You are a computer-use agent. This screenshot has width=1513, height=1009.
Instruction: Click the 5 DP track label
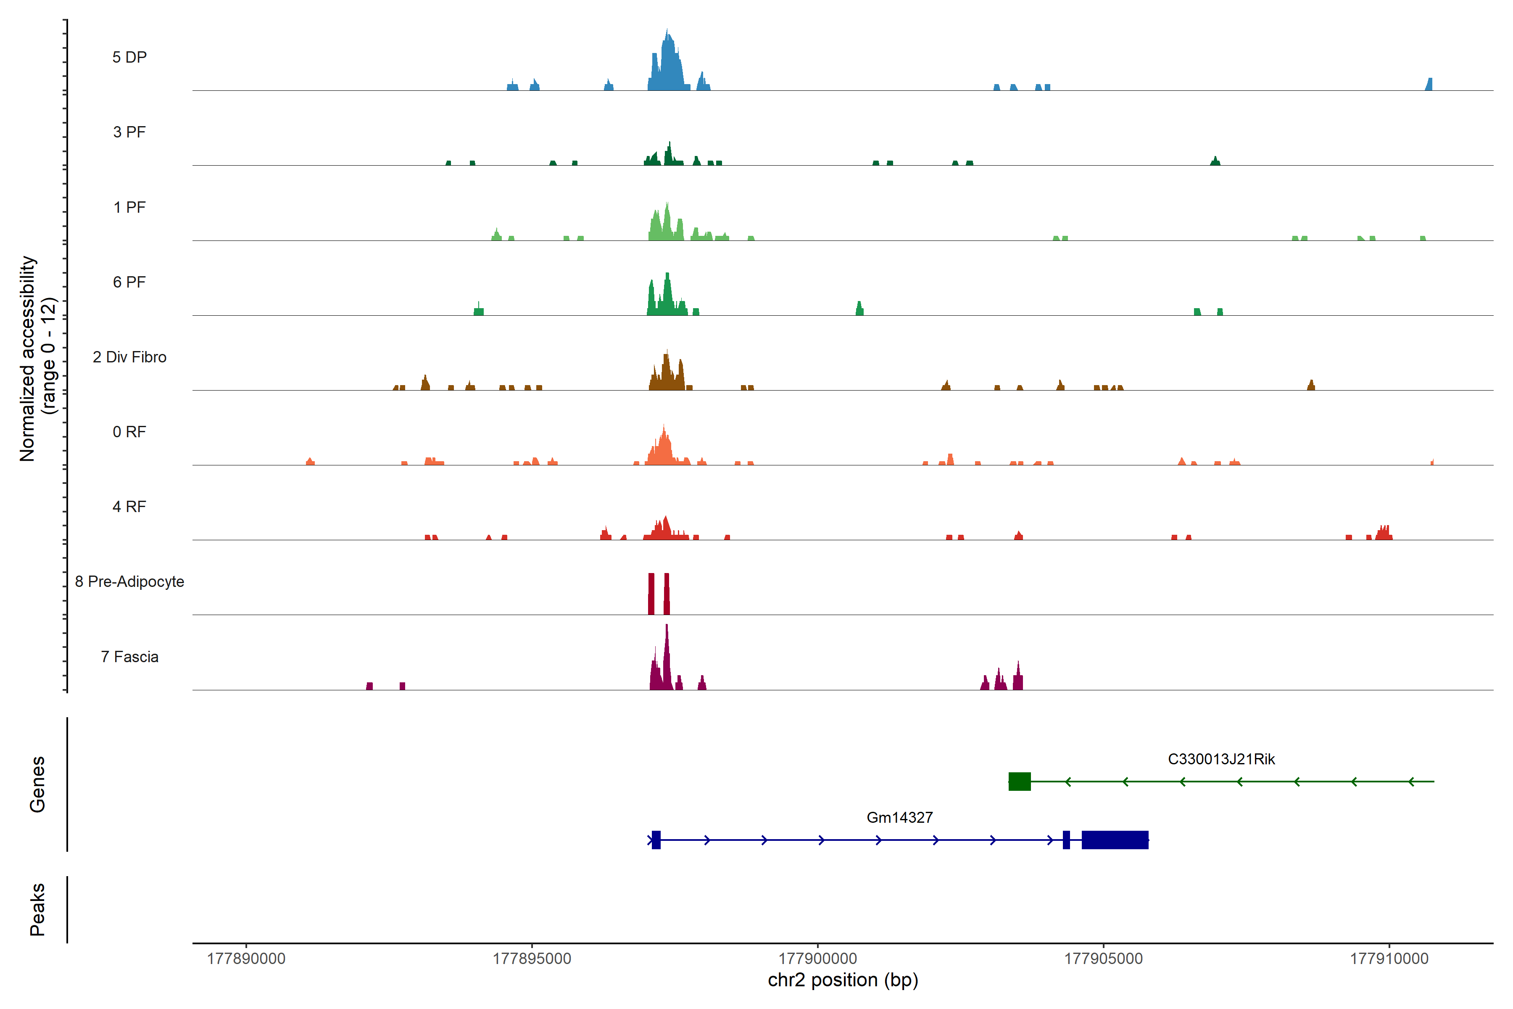click(x=129, y=57)
